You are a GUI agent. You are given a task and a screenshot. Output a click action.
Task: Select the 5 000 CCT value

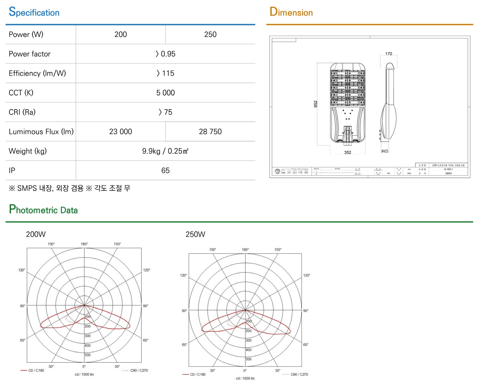pyautogui.click(x=166, y=93)
